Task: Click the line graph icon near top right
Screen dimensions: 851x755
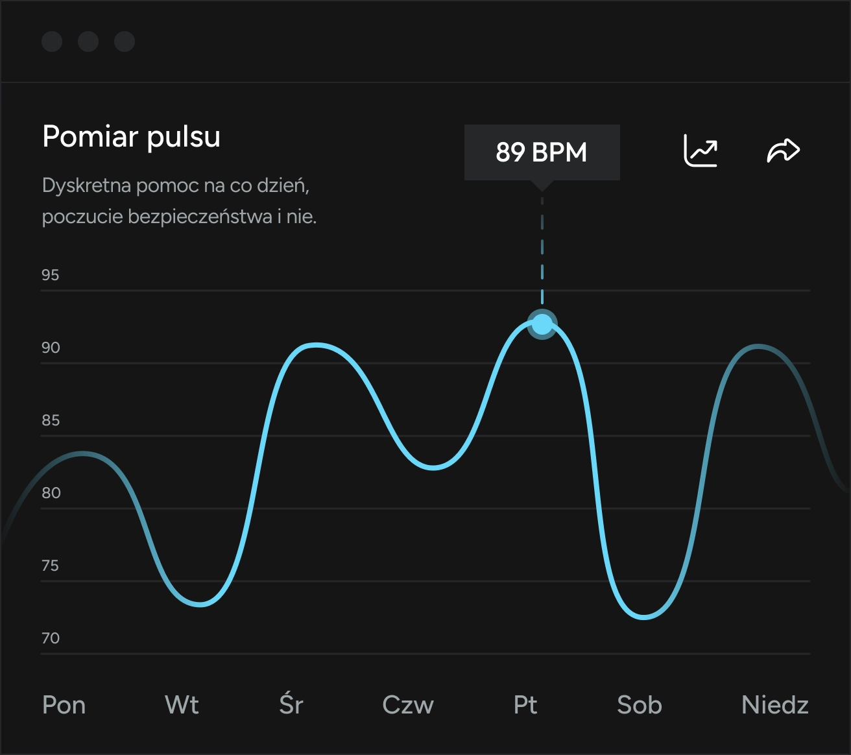Action: (x=701, y=150)
